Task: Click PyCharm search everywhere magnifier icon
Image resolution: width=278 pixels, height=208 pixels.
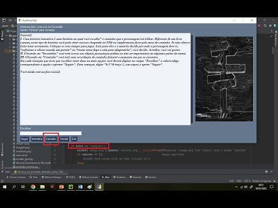Action: point(265,25)
